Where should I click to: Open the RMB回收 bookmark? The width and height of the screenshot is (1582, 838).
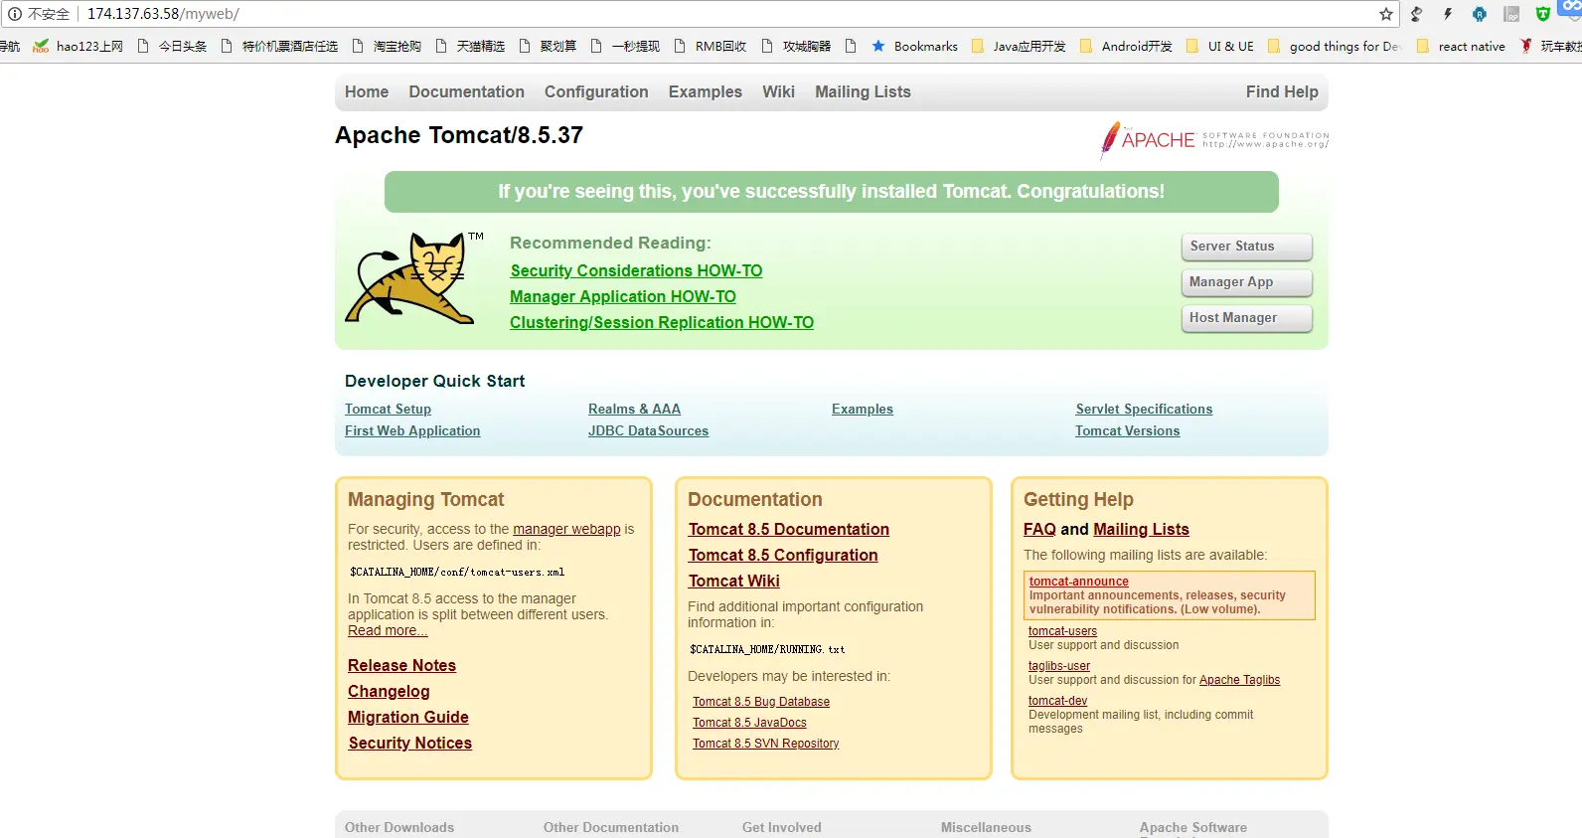(711, 46)
